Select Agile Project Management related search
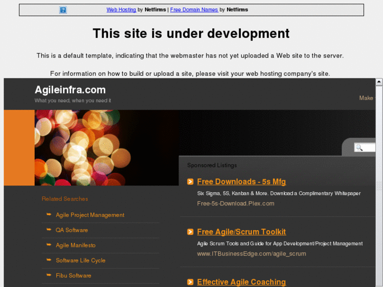The height and width of the screenshot is (287, 383). click(90, 215)
